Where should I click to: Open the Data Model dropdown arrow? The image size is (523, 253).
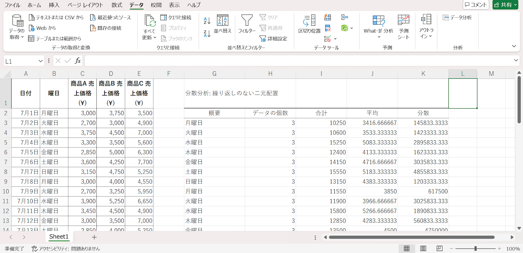pyautogui.click(x=352, y=28)
